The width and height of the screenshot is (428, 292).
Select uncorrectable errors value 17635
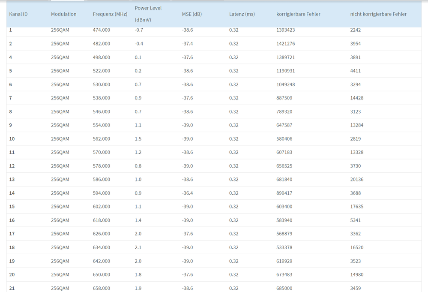coord(357,207)
